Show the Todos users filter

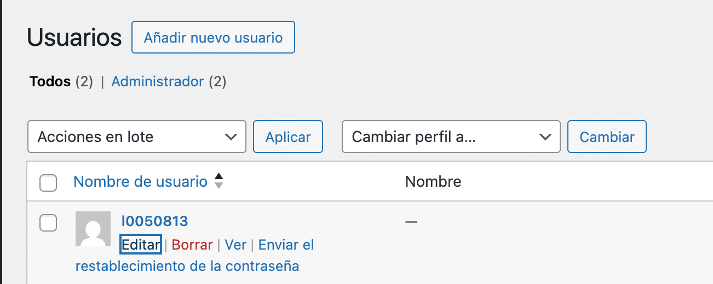point(50,82)
